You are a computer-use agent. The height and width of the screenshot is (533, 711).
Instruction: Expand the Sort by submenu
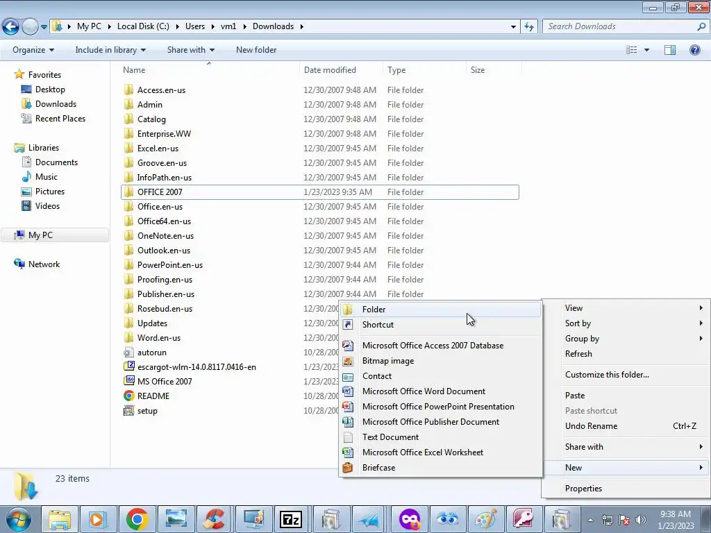pos(626,323)
